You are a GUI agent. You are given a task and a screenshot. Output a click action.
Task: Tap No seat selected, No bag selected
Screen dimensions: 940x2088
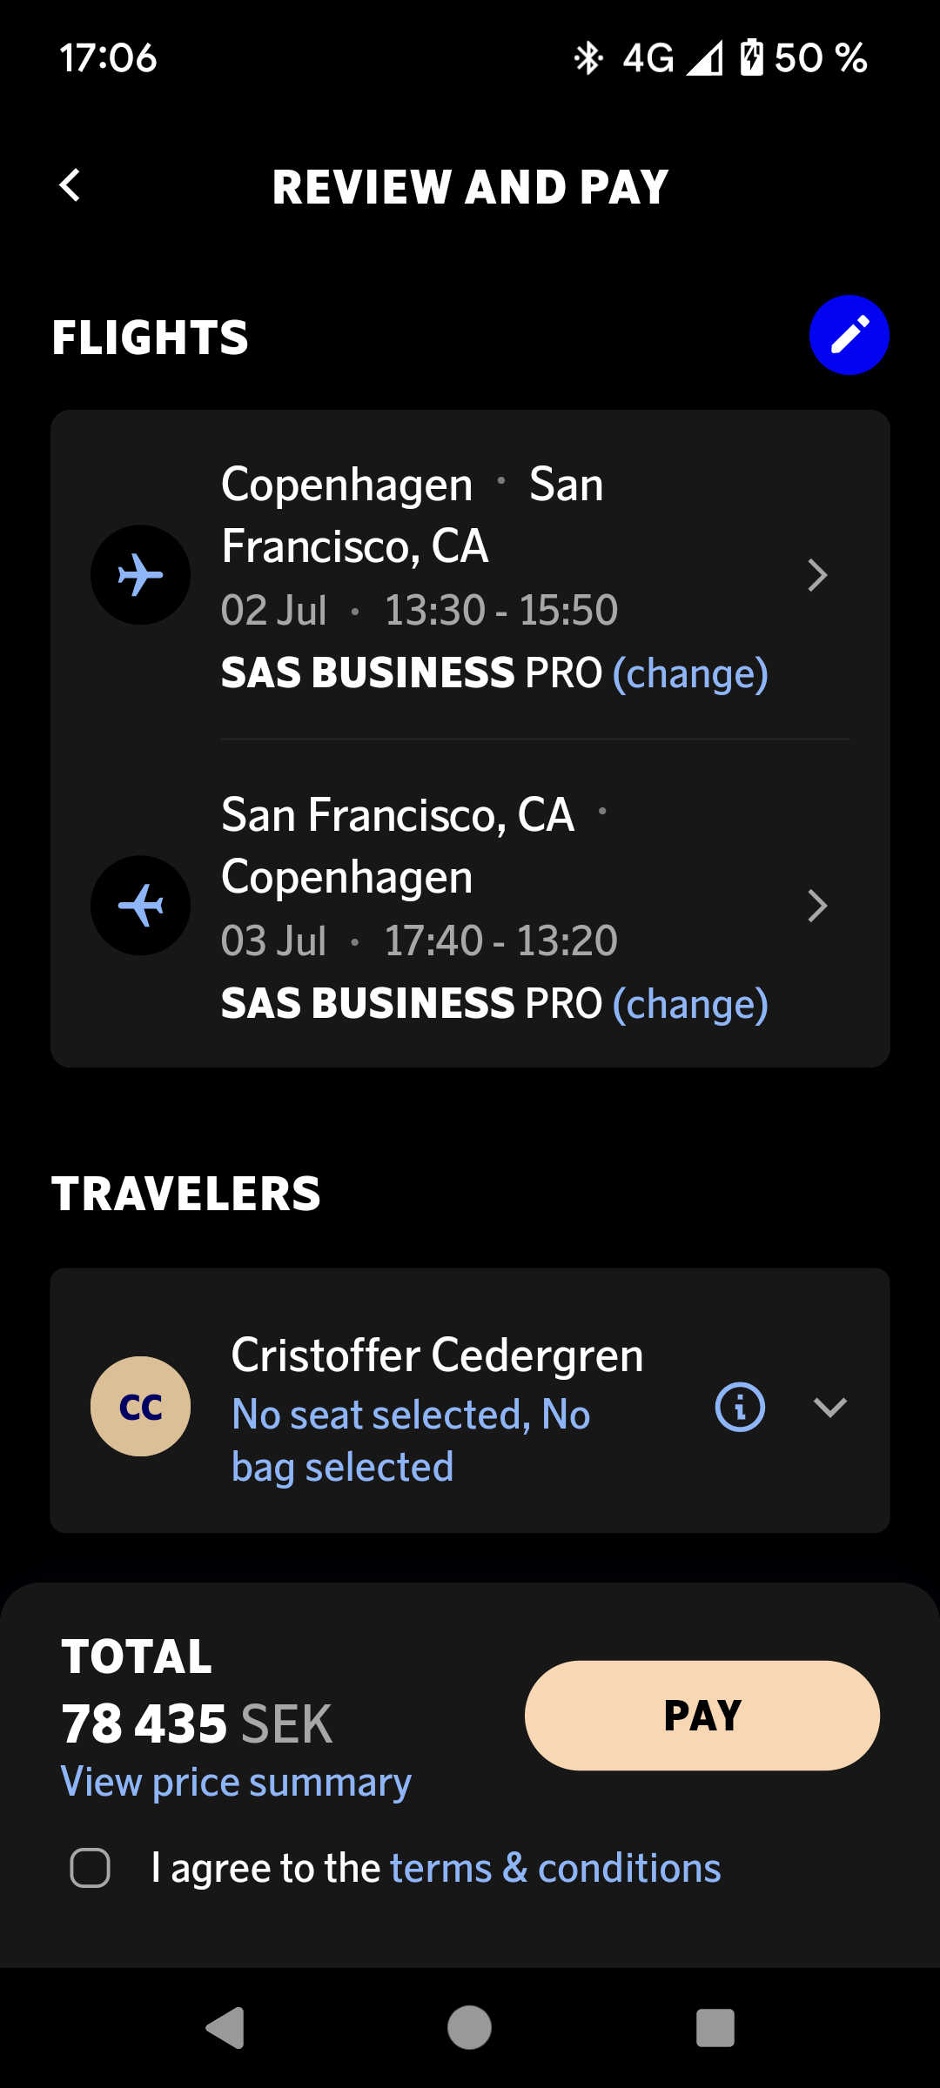(x=411, y=1441)
